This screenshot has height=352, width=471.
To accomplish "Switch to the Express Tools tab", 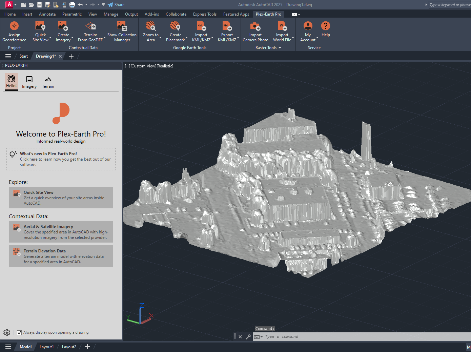I will 205,14.
